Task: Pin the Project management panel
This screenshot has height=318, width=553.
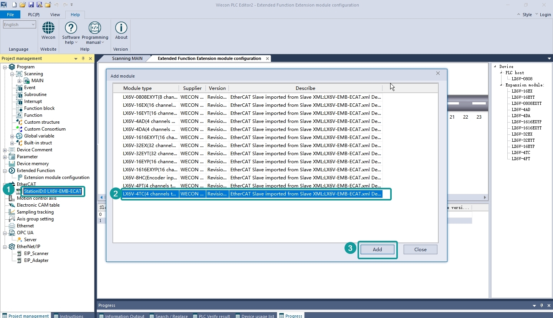Action: point(83,59)
